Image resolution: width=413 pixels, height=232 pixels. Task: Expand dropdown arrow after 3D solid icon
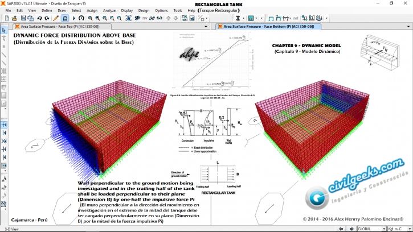tap(326, 18)
